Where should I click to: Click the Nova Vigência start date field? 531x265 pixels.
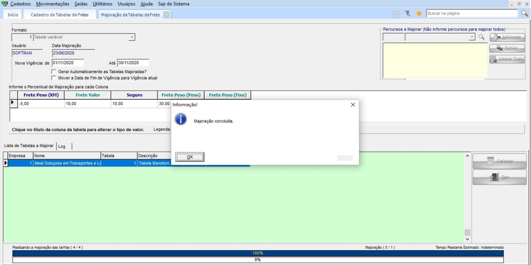(68, 63)
